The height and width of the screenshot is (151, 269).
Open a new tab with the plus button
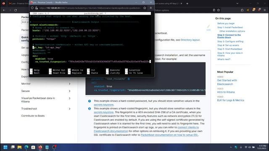coord(187,3)
